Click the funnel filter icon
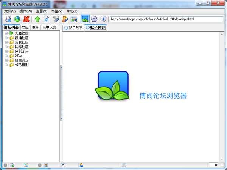The image size is (227, 170). click(x=56, y=19)
